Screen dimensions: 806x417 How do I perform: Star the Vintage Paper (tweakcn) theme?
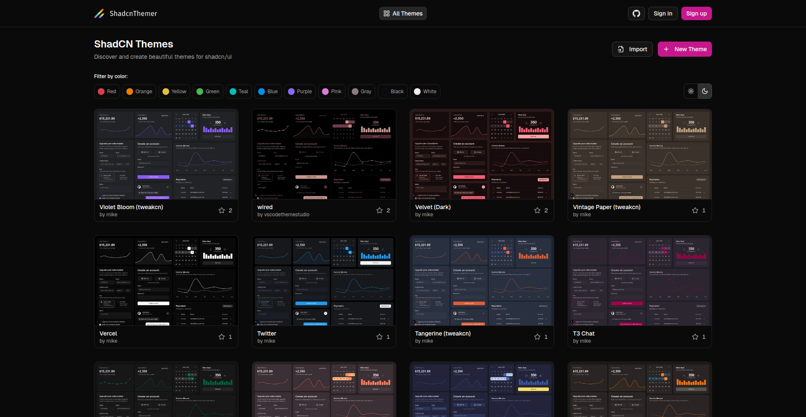point(695,210)
